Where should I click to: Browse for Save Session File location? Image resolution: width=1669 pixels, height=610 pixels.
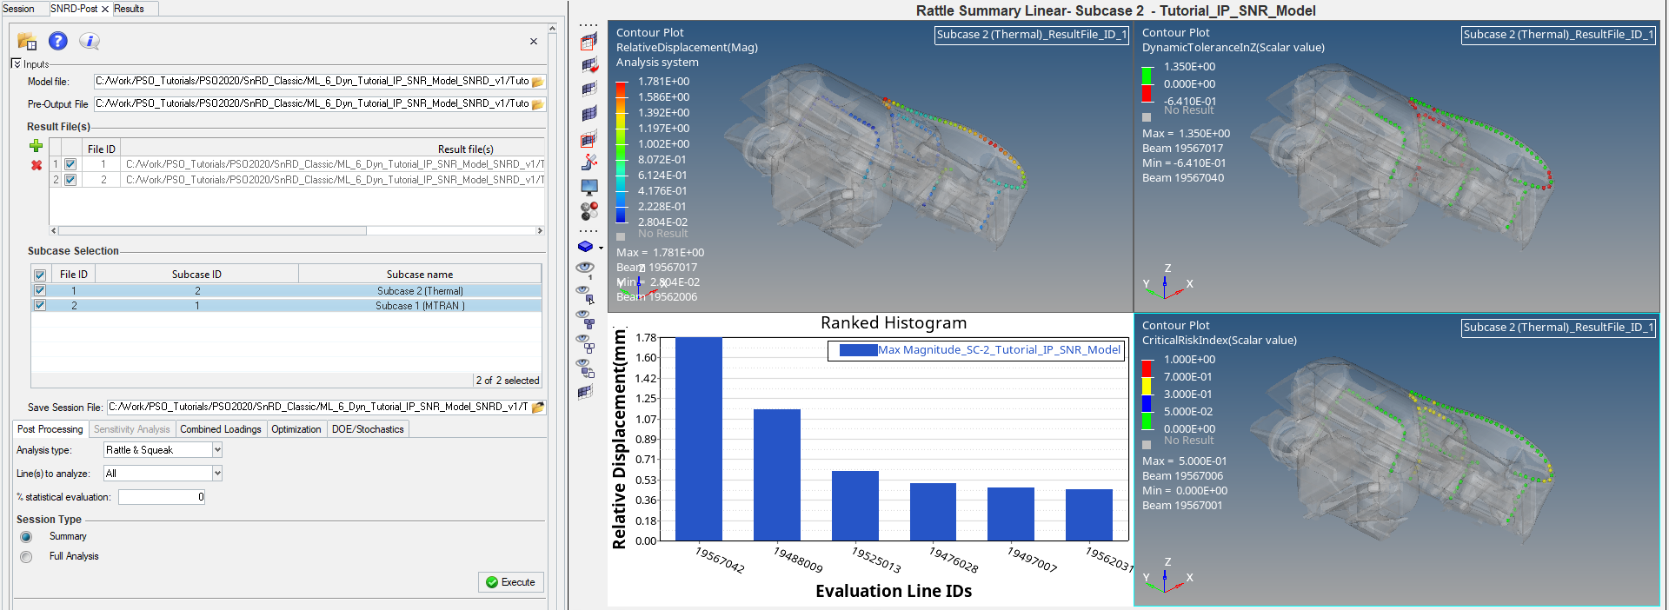pos(538,407)
